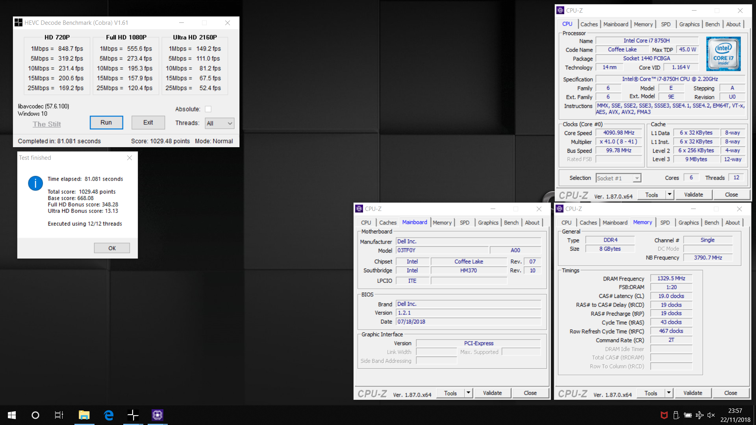Open Socket #1 selection dropdown

(x=618, y=178)
